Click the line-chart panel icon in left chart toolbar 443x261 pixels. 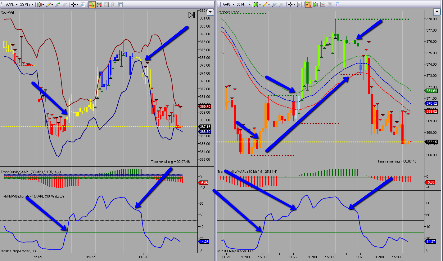point(106,5)
